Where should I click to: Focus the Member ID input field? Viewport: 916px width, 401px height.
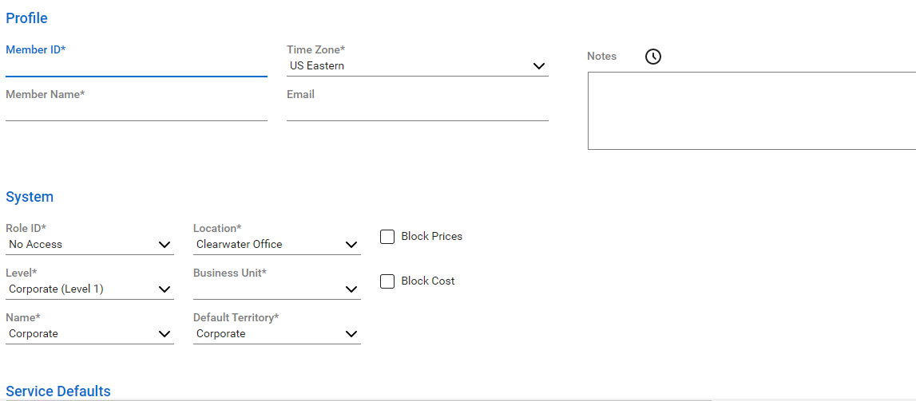tap(136, 67)
